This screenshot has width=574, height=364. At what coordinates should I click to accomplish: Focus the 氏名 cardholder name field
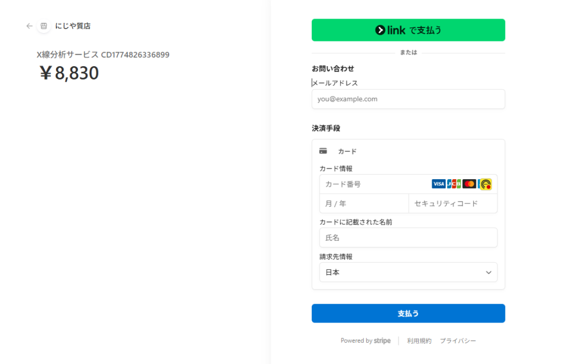pyautogui.click(x=408, y=237)
